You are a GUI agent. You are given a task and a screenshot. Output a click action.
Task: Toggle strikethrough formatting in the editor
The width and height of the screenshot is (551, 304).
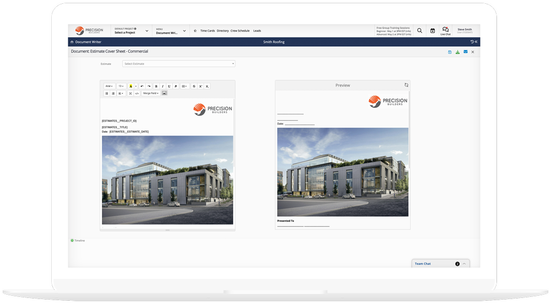point(194,86)
